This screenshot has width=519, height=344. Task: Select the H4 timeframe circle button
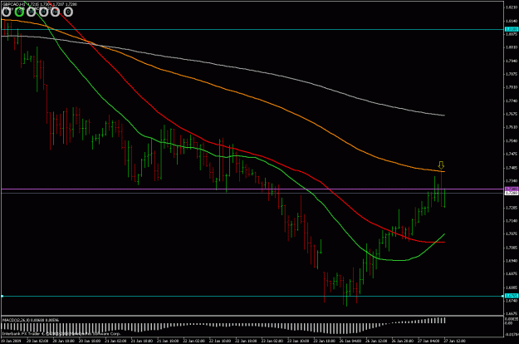[x=56, y=12]
